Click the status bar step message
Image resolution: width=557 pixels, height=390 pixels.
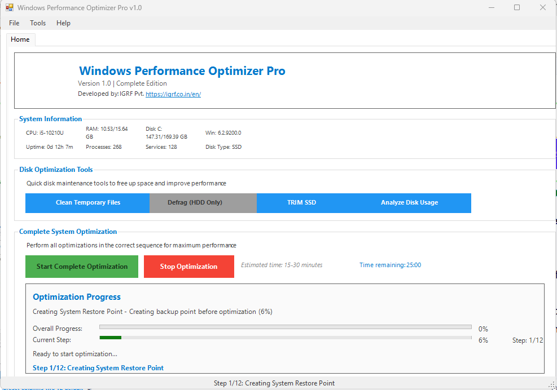tap(274, 383)
